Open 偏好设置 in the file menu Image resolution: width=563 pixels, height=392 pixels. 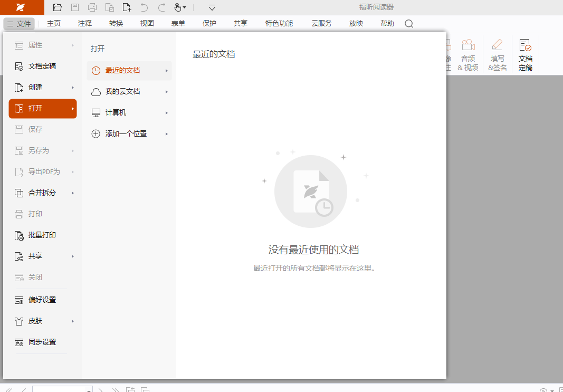[42, 300]
